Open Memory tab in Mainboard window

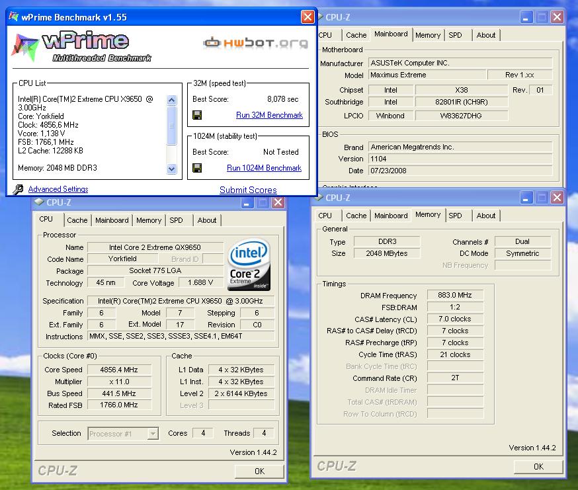pyautogui.click(x=428, y=35)
